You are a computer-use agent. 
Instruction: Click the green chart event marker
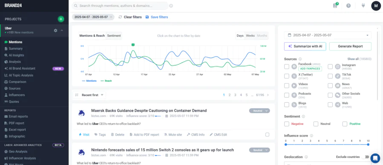tap(133, 45)
